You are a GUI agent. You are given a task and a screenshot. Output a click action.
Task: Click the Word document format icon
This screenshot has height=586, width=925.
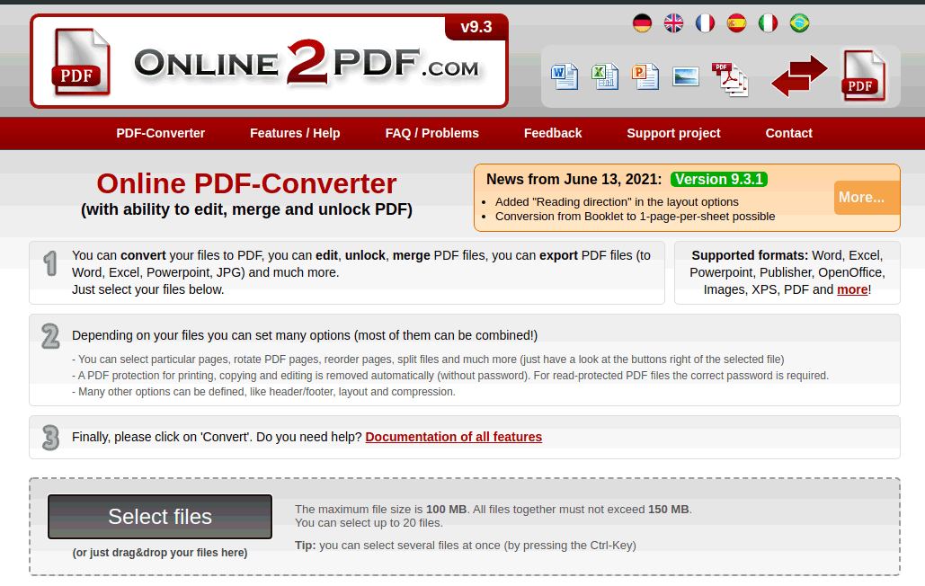tap(565, 76)
